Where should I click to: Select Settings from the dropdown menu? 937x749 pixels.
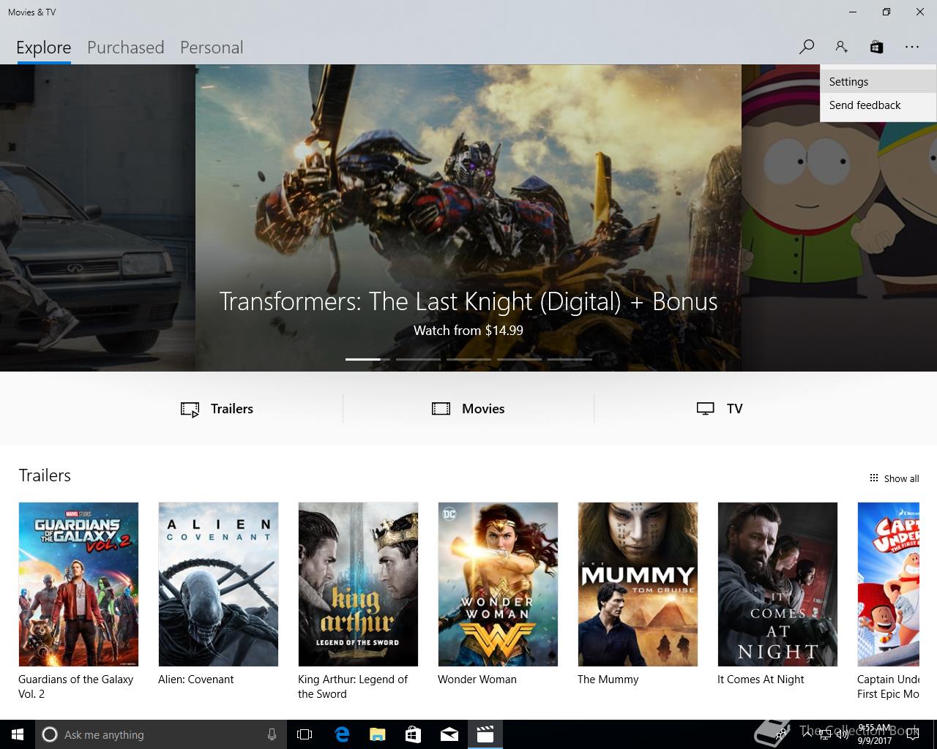pos(878,82)
